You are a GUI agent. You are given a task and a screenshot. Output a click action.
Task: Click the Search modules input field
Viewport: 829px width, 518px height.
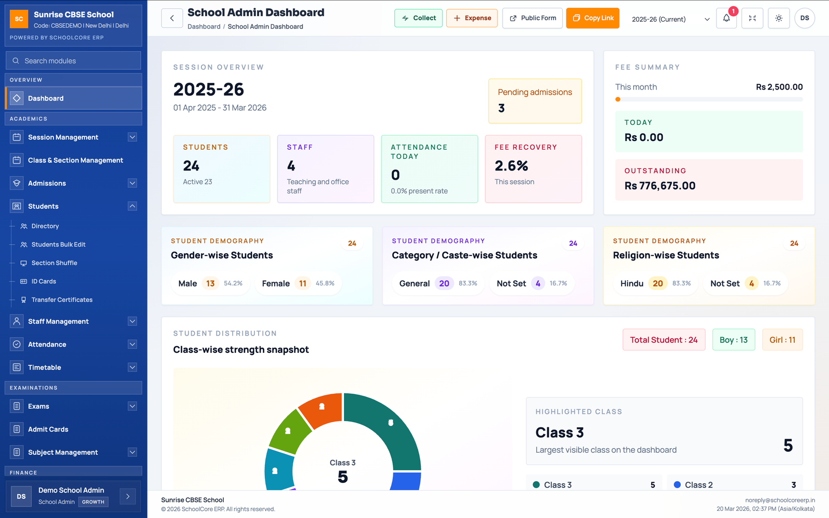point(73,60)
